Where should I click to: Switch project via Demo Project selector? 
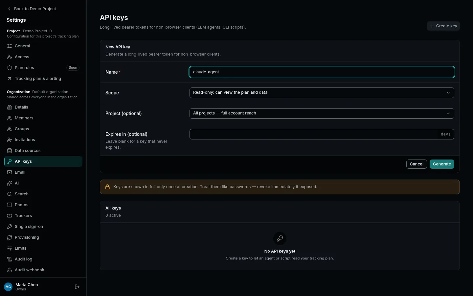tap(37, 31)
